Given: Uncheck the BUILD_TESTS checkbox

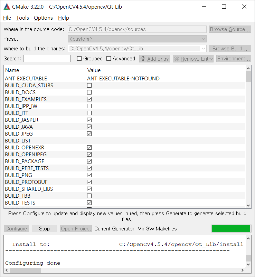Looking at the screenshot, I should (89, 202).
